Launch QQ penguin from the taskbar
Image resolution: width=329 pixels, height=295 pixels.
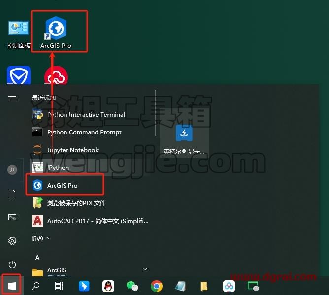(108, 286)
